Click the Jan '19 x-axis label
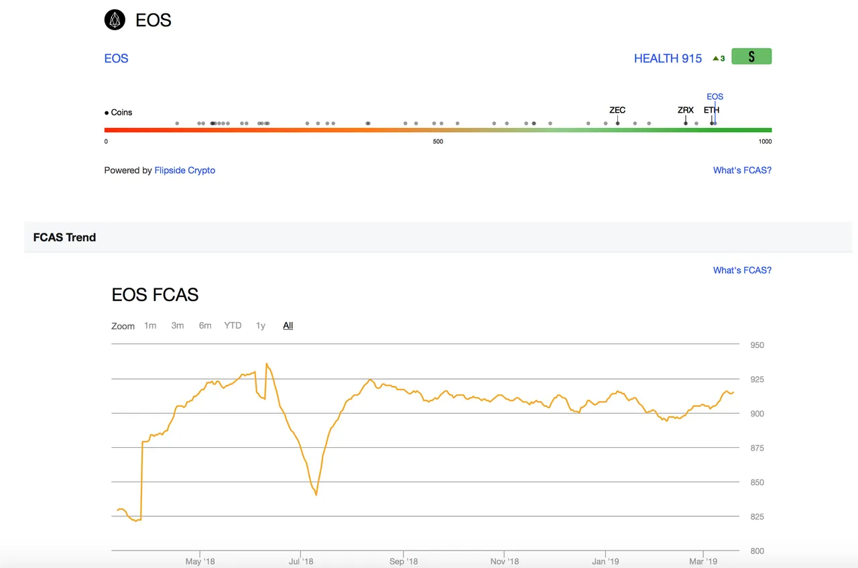The height and width of the screenshot is (568, 858). tap(607, 561)
